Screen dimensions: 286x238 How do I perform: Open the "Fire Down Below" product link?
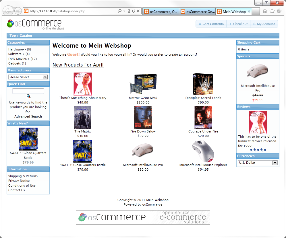pyautogui.click(x=143, y=131)
